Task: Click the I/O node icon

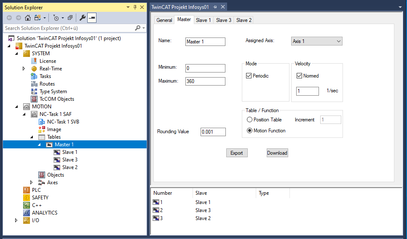Action: click(27, 220)
